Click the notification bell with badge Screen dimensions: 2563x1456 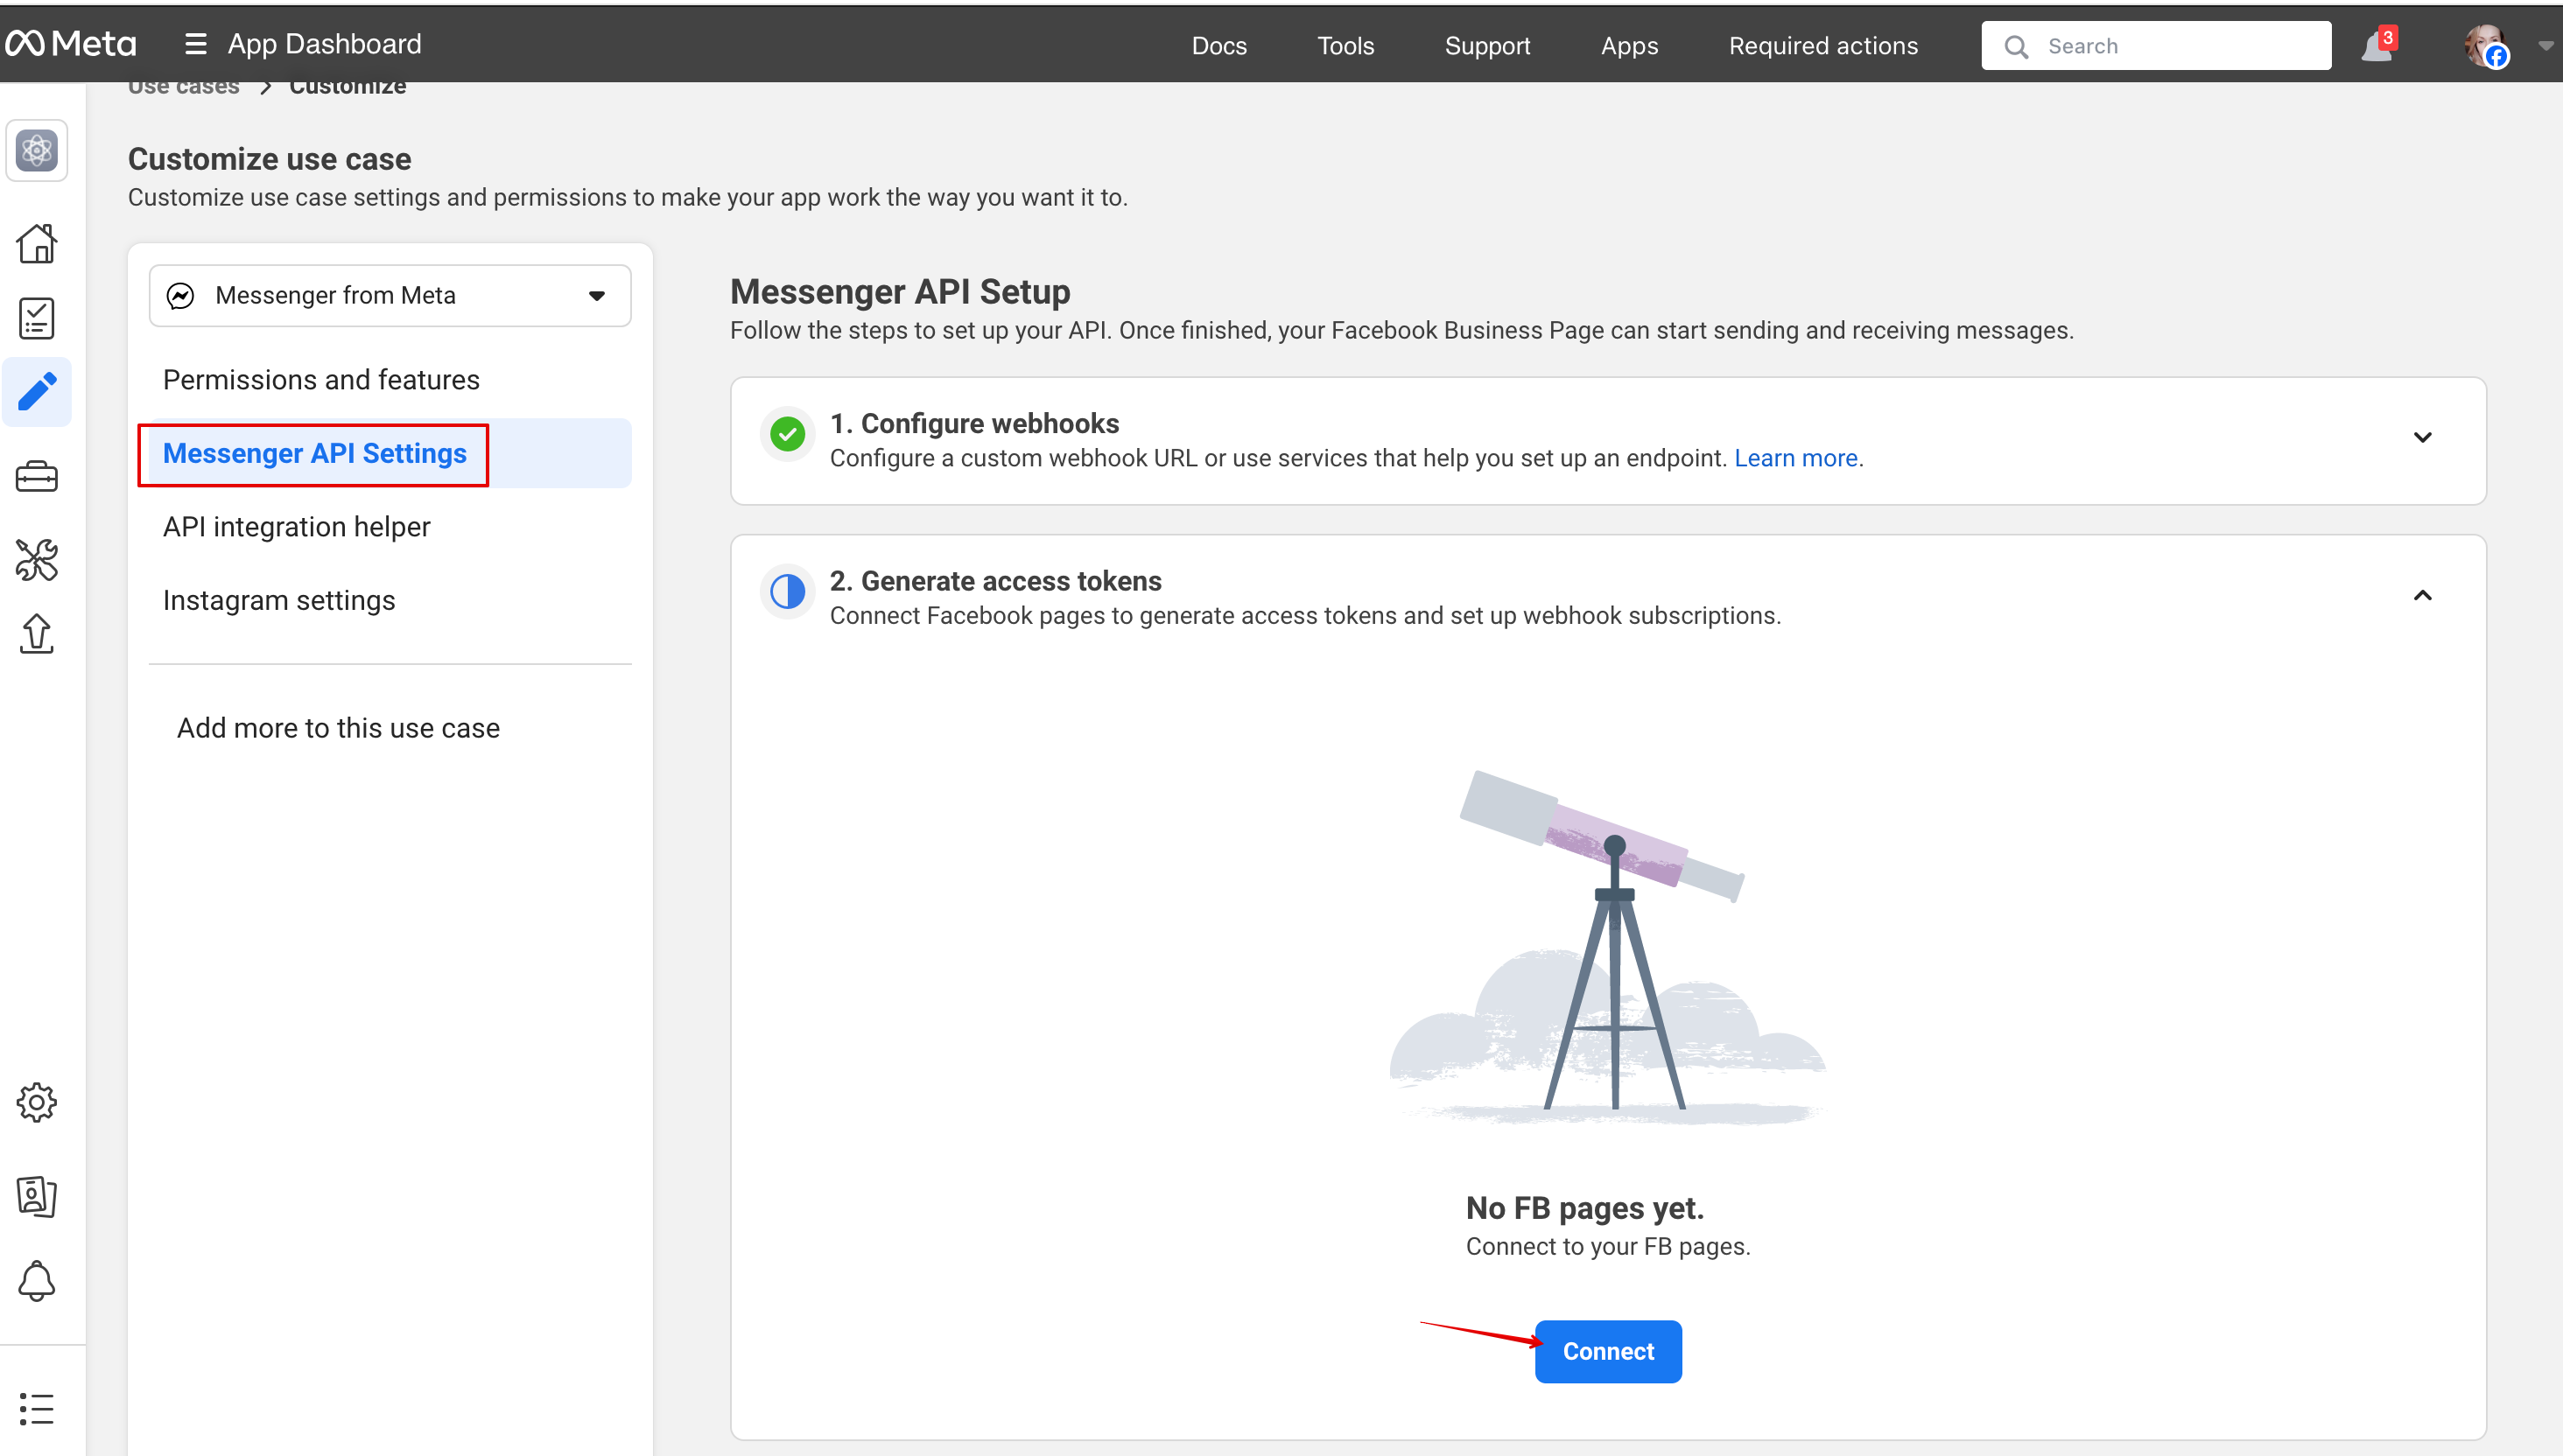(2377, 46)
